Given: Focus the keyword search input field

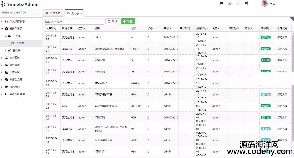Looking at the screenshot, I should (74, 22).
